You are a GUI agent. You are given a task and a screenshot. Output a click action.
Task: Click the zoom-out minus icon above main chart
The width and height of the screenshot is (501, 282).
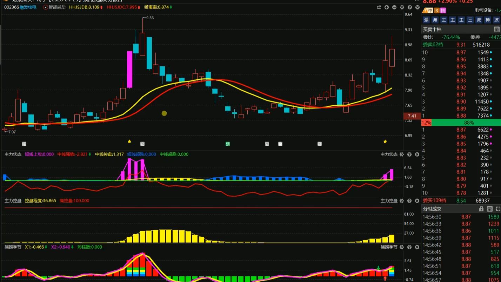[394, 7]
